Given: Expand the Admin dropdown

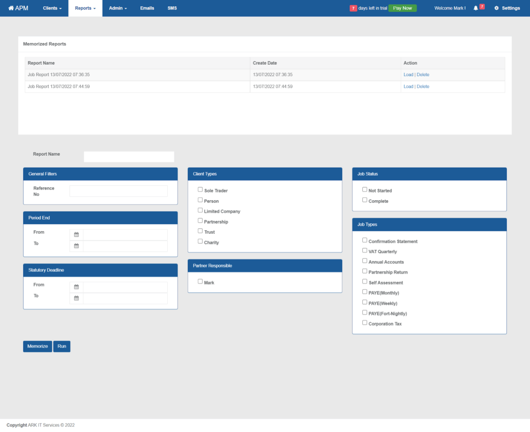Looking at the screenshot, I should point(117,8).
